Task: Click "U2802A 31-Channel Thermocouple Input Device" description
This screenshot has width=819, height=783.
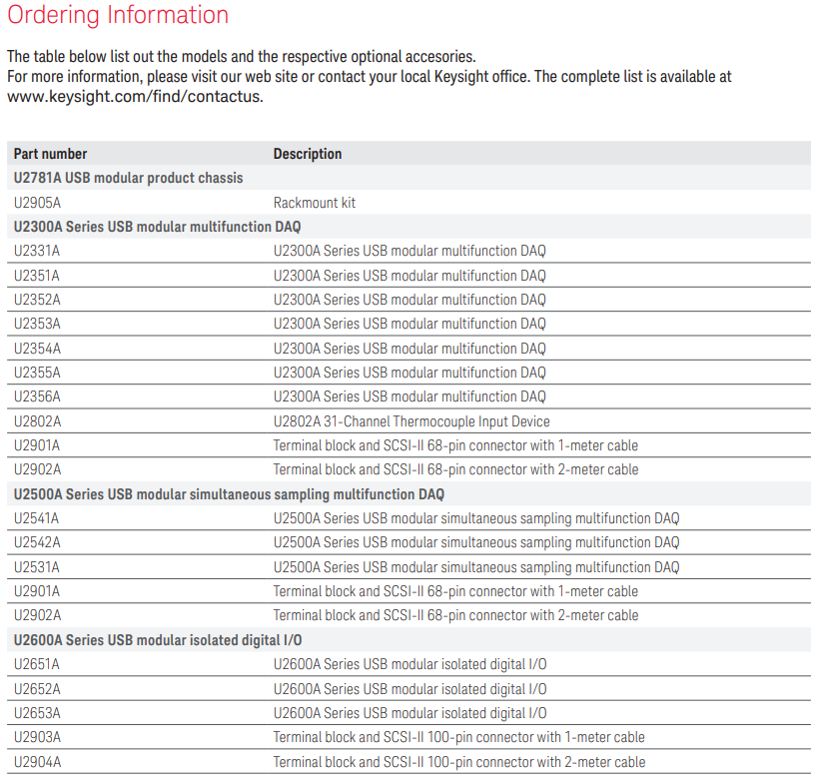Action: 411,421
